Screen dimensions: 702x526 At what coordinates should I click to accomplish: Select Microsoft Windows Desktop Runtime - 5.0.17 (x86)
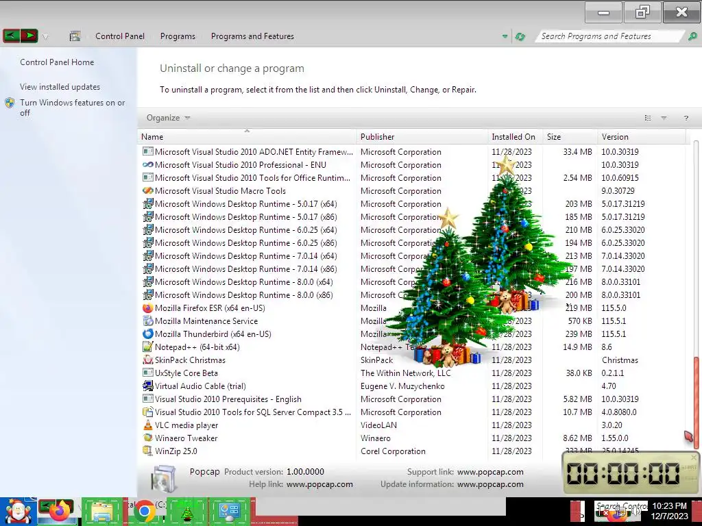coord(246,217)
